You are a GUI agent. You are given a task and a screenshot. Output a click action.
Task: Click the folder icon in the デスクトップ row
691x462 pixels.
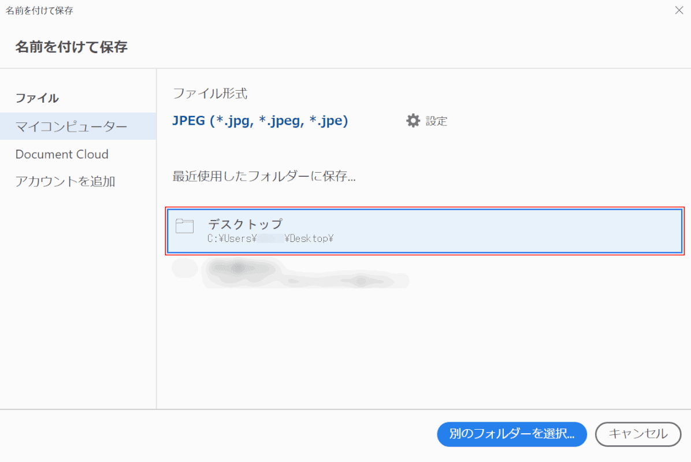click(185, 226)
